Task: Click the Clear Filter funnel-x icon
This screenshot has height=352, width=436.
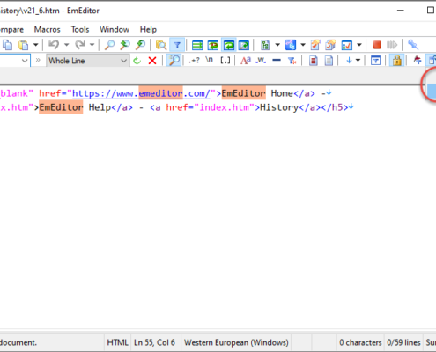Action: click(292, 61)
